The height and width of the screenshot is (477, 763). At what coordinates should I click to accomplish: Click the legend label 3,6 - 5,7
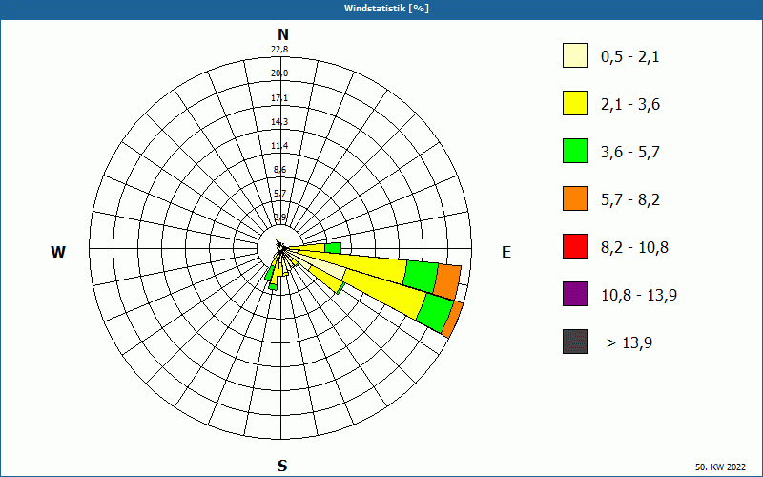[630, 153]
